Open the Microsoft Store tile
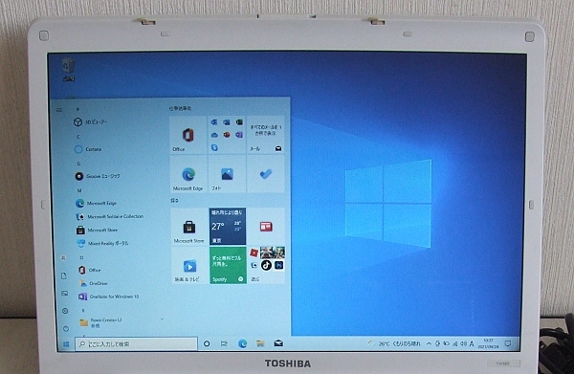Viewport: 574px width, 374px height. [189, 227]
